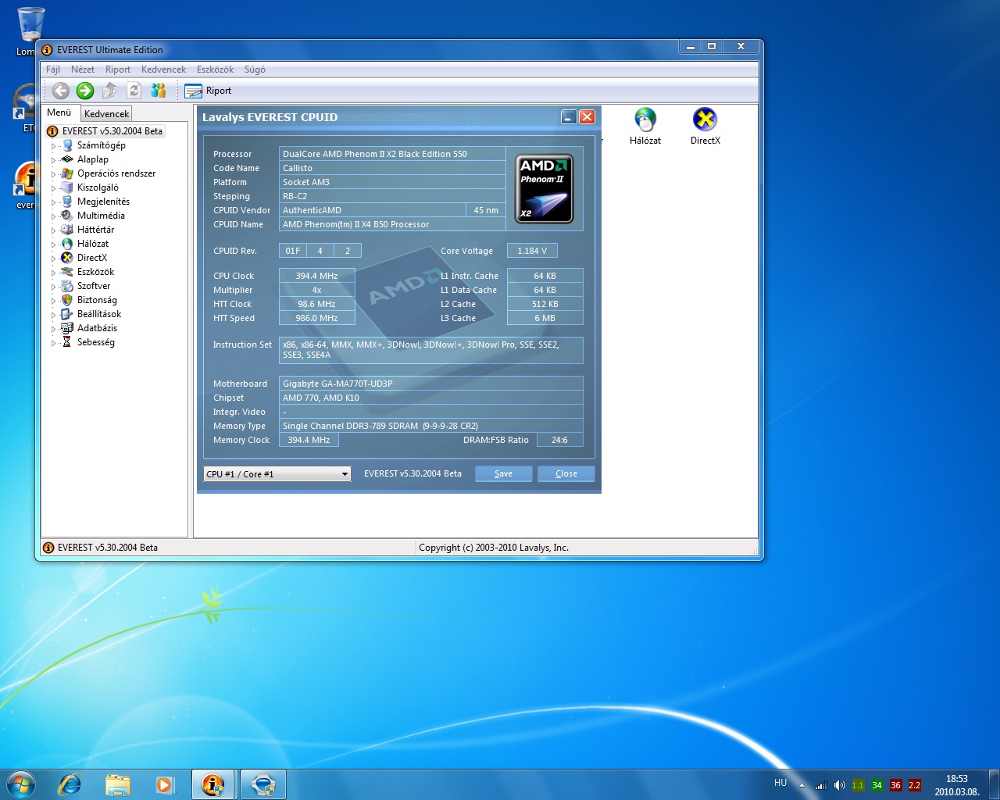The image size is (1000, 800).
Task: Select Kiszolgáló tree entry
Action: [98, 187]
